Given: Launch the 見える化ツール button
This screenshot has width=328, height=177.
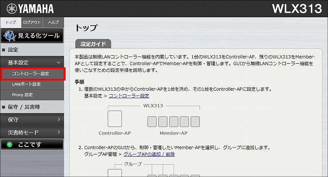Looking at the screenshot, I should 32,36.
